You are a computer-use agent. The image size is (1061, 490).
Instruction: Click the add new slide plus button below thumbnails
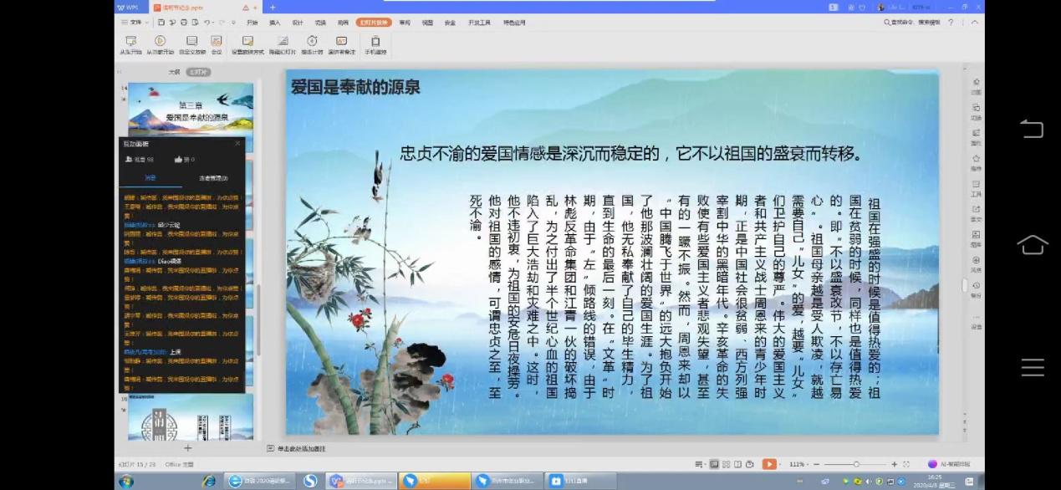click(x=187, y=449)
